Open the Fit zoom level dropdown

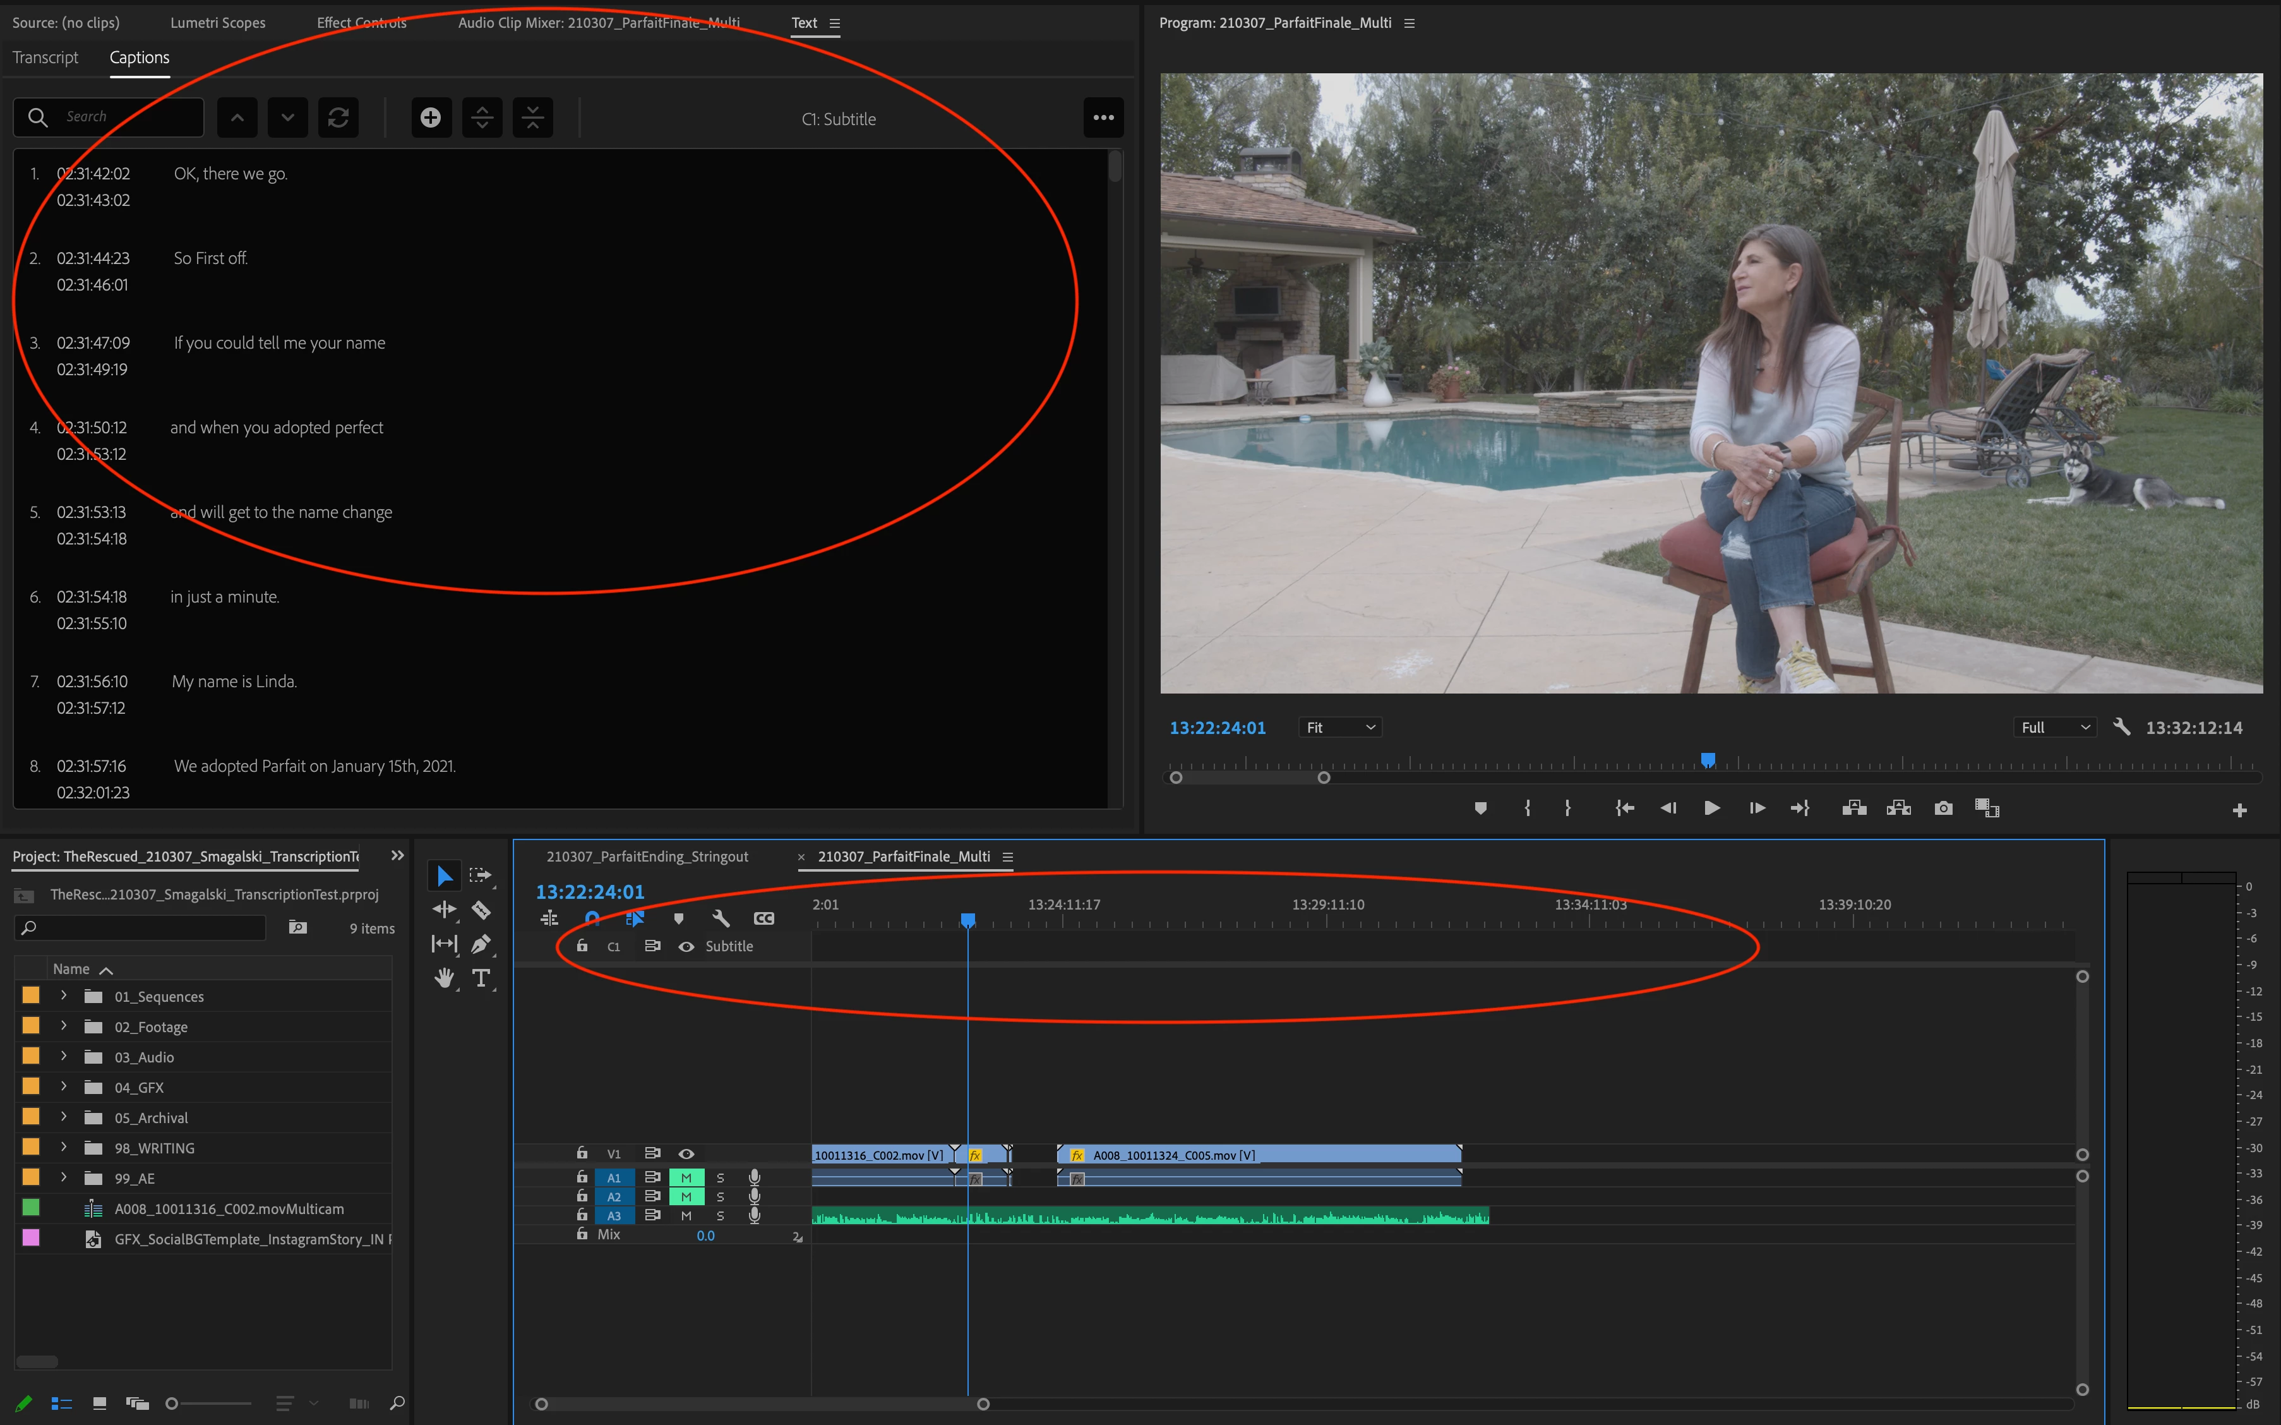tap(1341, 728)
